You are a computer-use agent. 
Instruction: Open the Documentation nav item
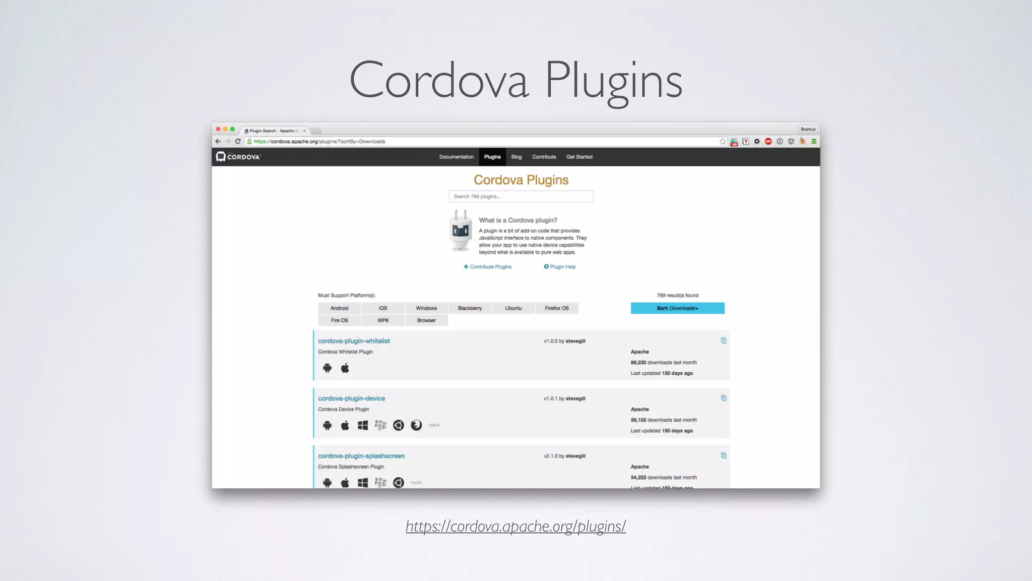(457, 157)
